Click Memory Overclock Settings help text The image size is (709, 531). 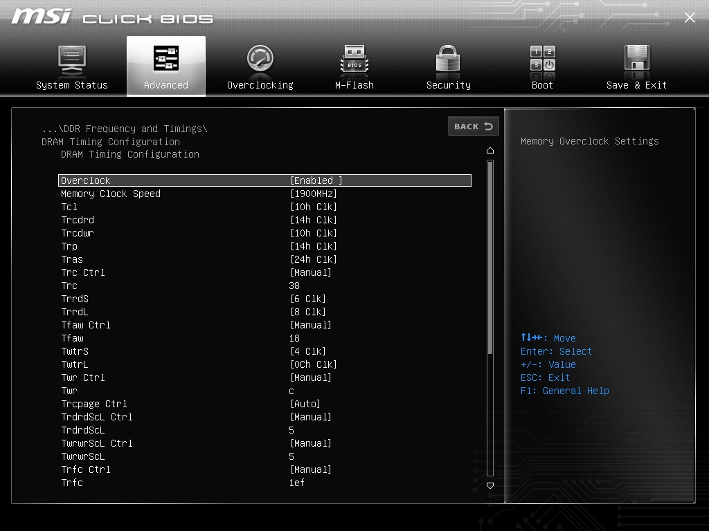click(590, 141)
